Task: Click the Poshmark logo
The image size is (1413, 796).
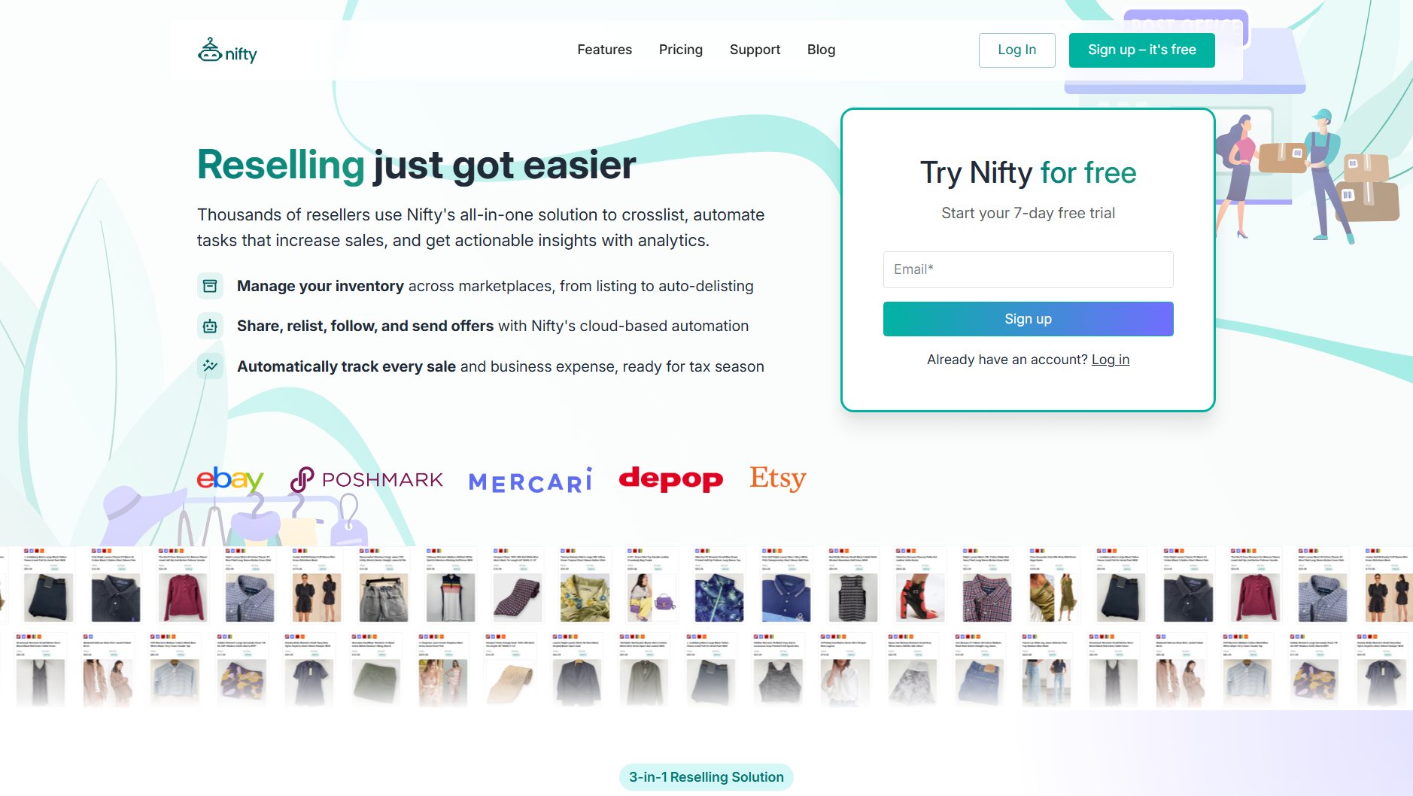Action: (366, 479)
